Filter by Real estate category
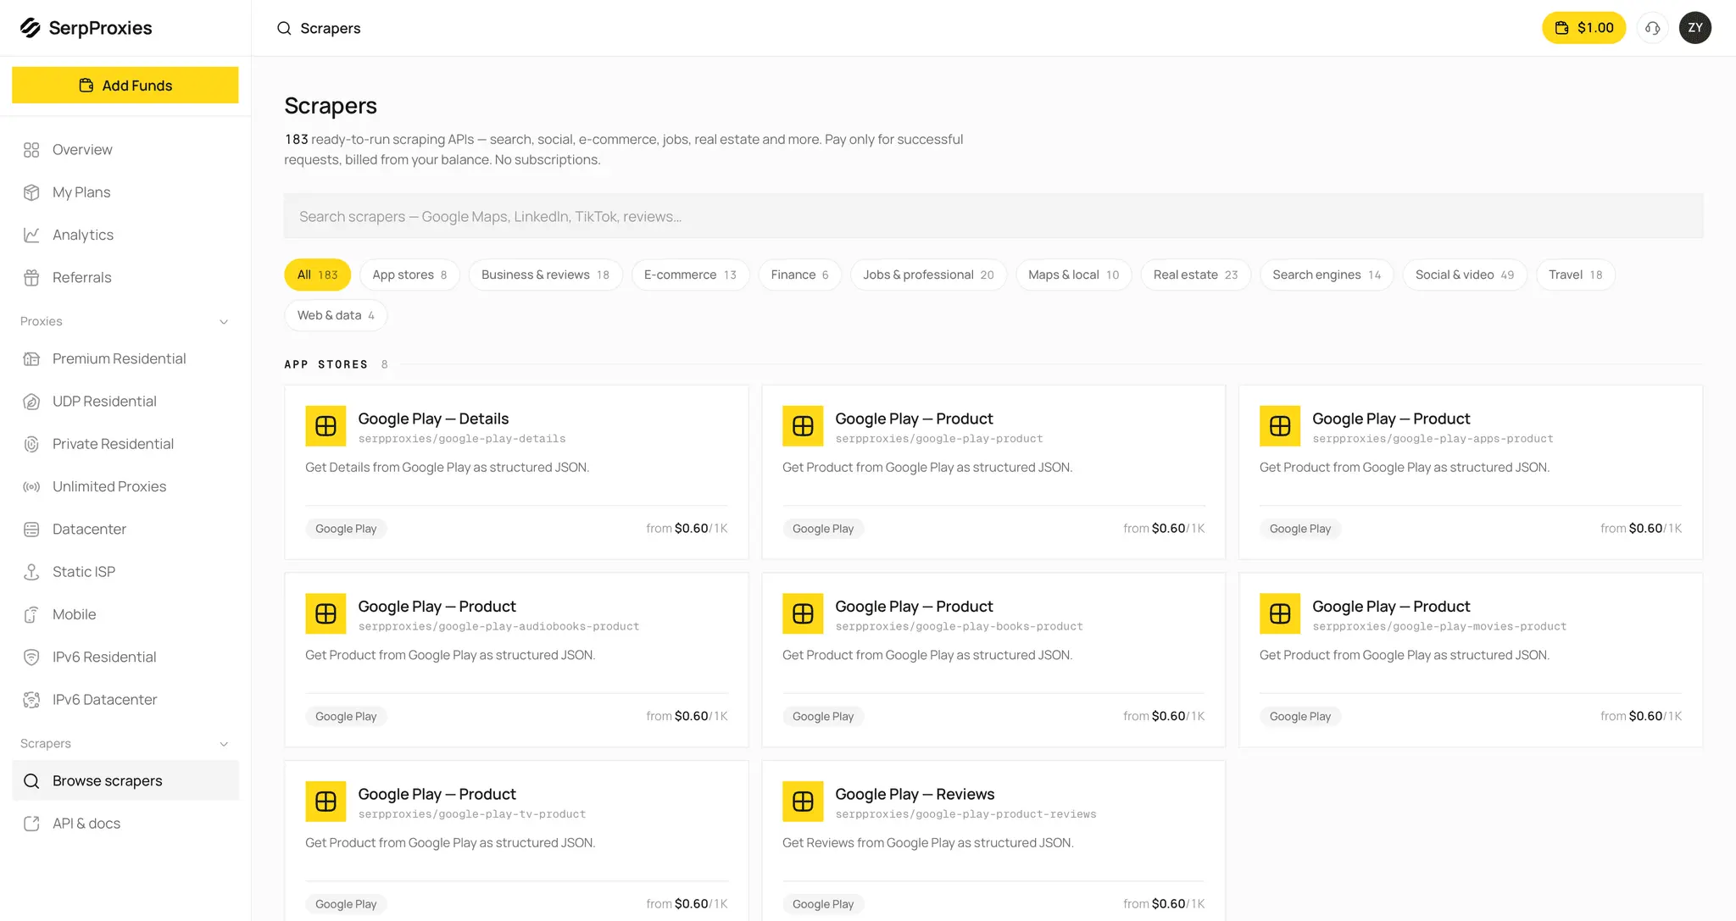Image resolution: width=1736 pixels, height=921 pixels. (x=1195, y=275)
